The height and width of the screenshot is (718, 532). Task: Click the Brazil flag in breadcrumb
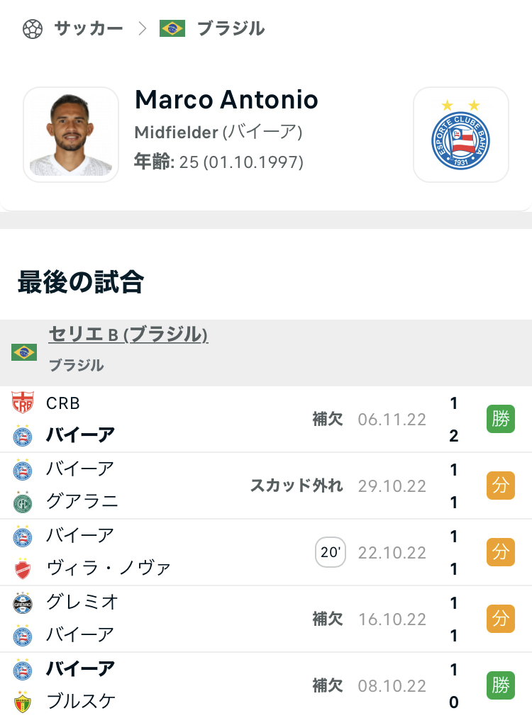[172, 28]
